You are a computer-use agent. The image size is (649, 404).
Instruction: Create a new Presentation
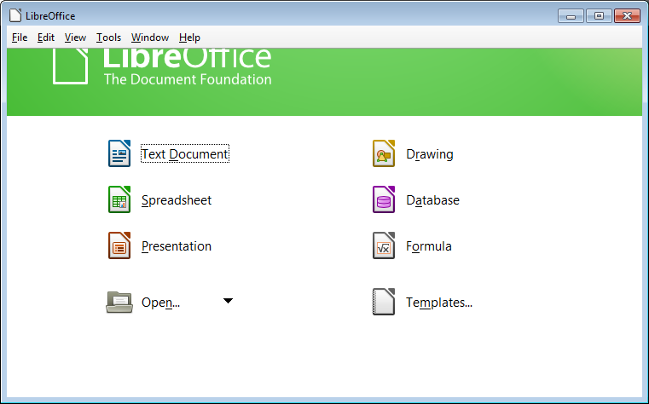coord(177,246)
